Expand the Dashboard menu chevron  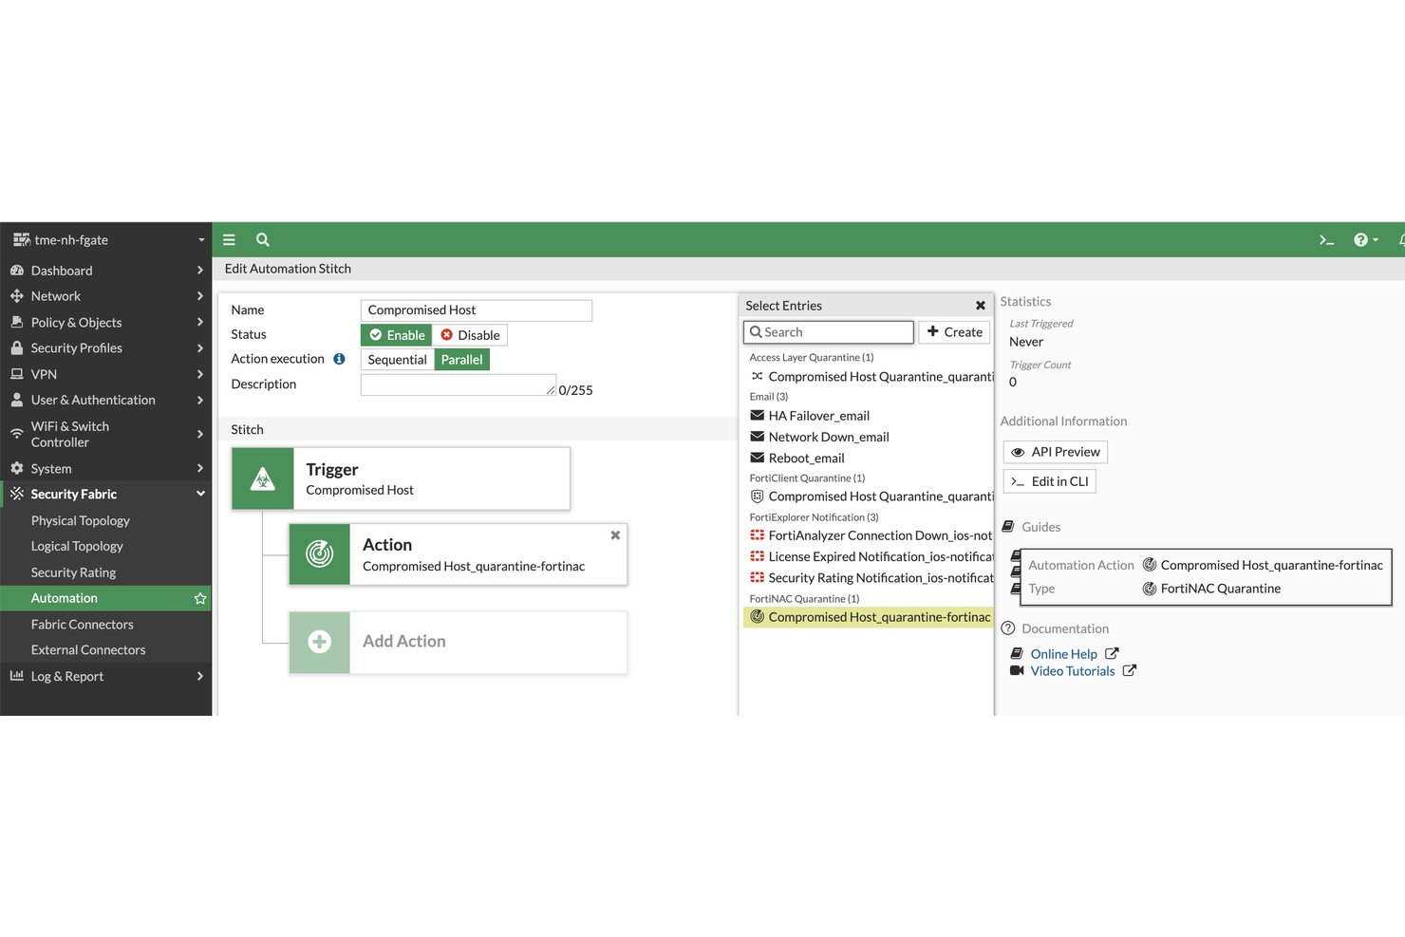pyautogui.click(x=200, y=271)
